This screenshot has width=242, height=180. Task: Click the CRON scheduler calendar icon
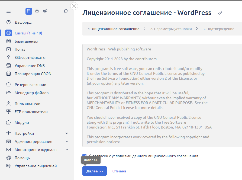[x=8, y=74]
